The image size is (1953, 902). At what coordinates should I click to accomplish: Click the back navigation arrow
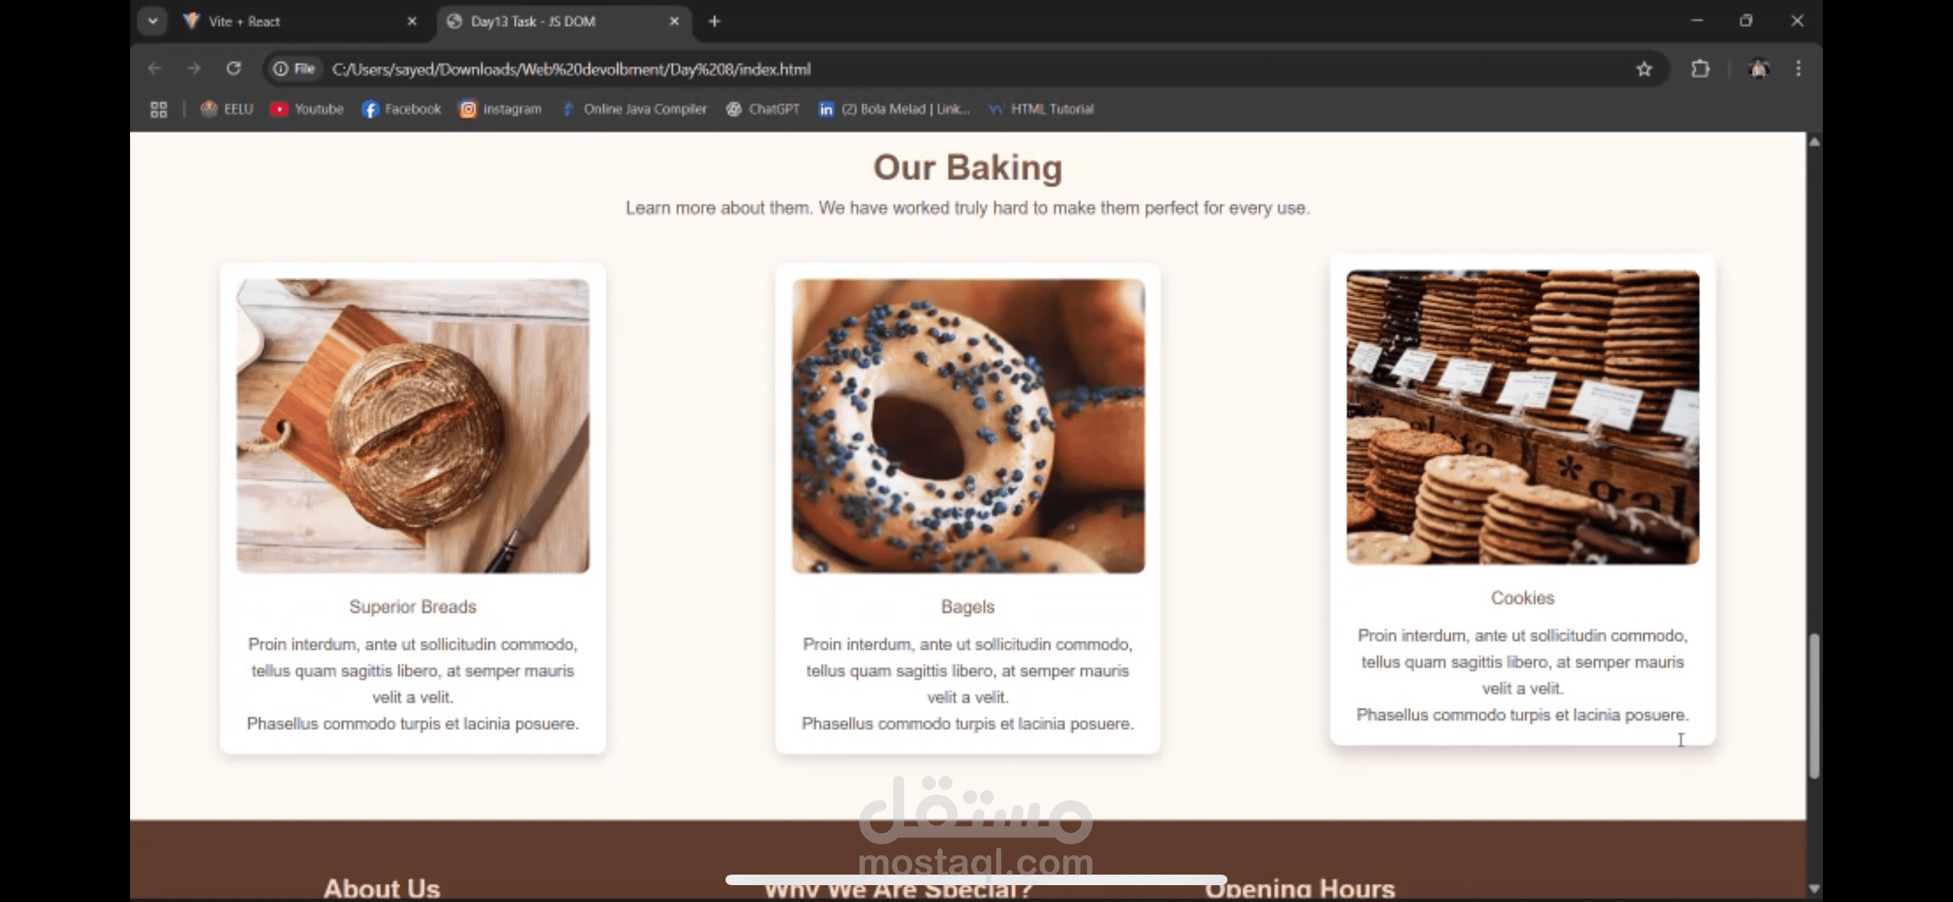click(x=155, y=69)
